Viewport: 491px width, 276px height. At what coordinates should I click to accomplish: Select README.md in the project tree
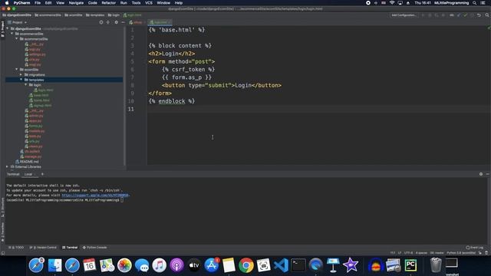(27, 162)
